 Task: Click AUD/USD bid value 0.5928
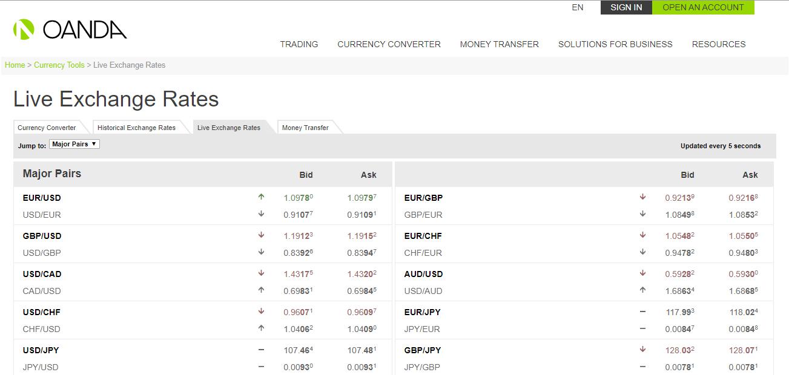(680, 273)
